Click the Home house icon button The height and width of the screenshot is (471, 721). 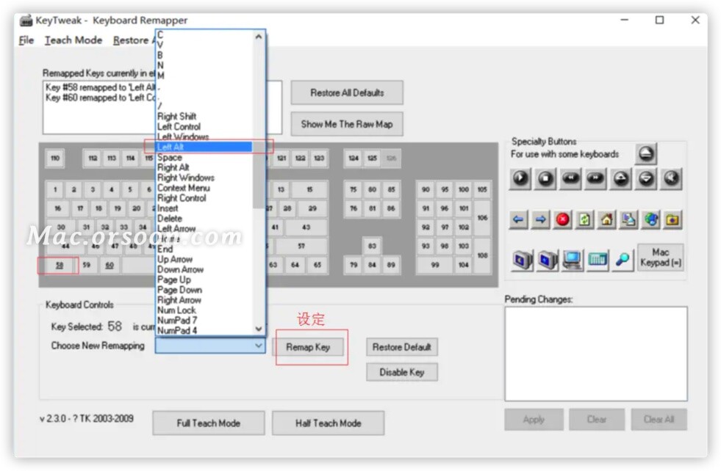(x=606, y=220)
